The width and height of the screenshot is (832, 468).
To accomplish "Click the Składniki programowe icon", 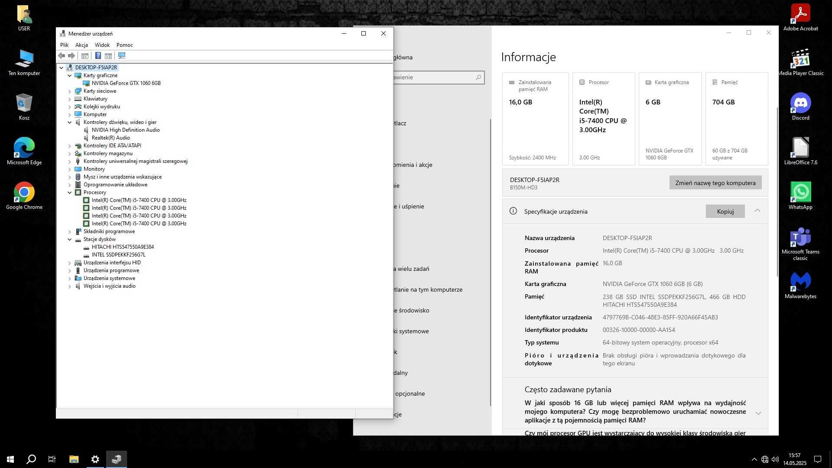I will point(78,231).
